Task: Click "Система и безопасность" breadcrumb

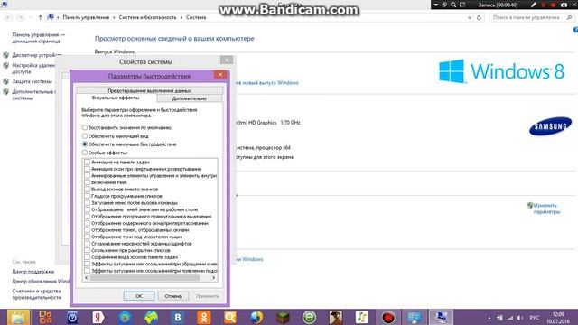Action: [x=147, y=17]
